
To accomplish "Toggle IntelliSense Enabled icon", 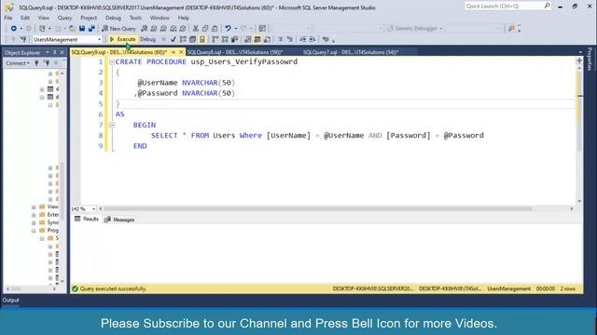I will point(202,39).
